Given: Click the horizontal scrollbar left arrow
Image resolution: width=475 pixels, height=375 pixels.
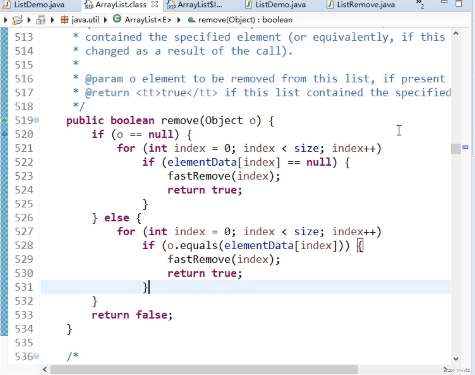Looking at the screenshot, I should (x=45, y=369).
